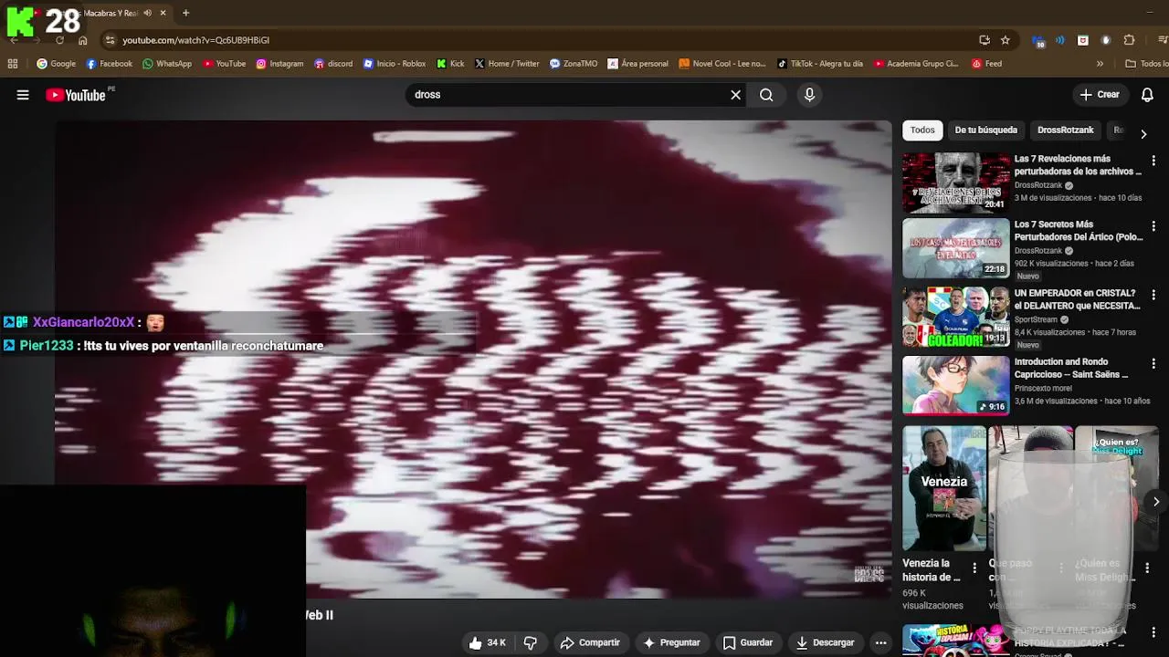
Task: Open the media control toolbar icon
Action: [x=1163, y=40]
